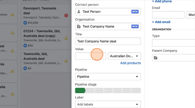Click the Email input field

168,15
